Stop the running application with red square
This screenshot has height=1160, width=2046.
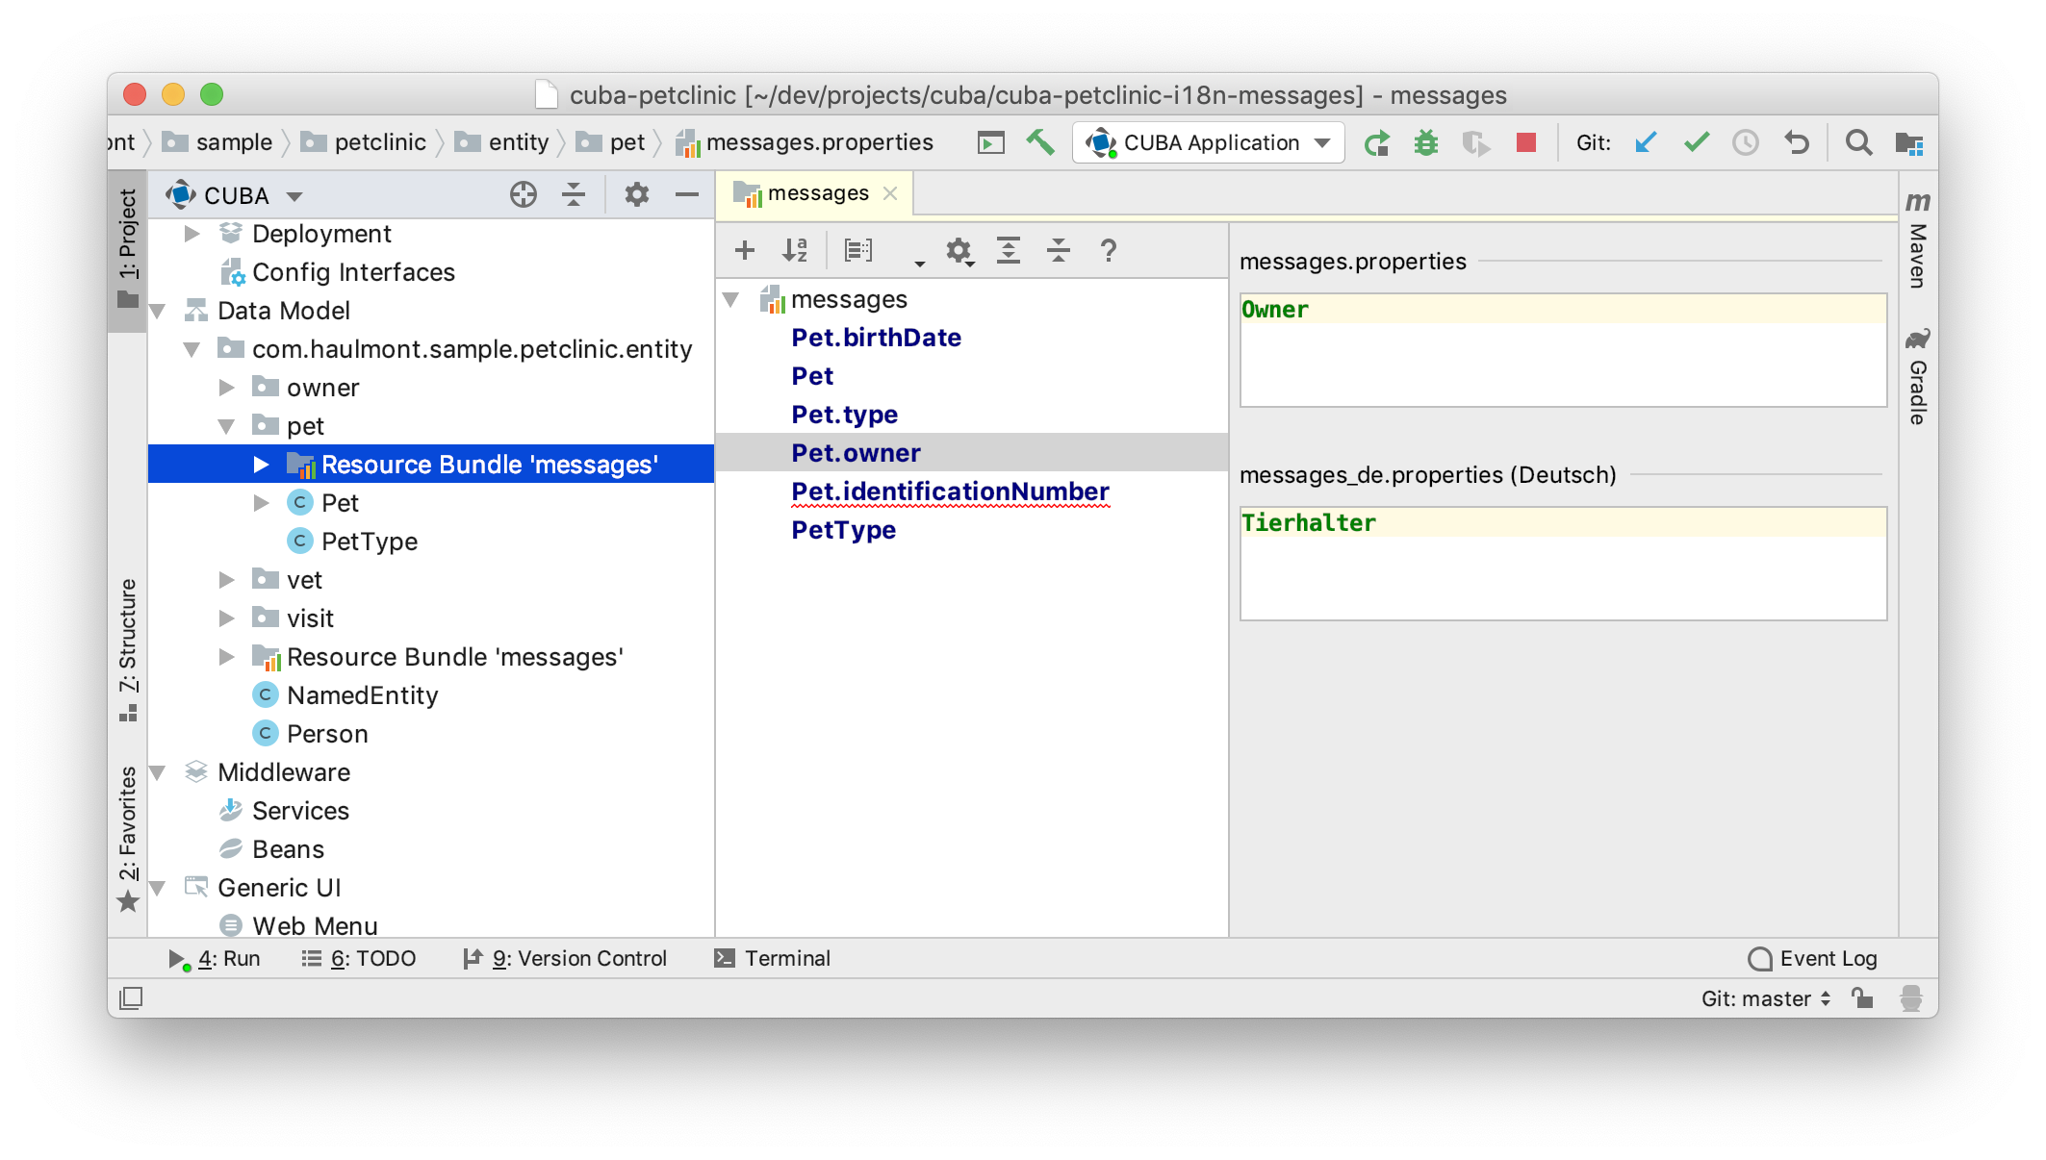[1525, 143]
